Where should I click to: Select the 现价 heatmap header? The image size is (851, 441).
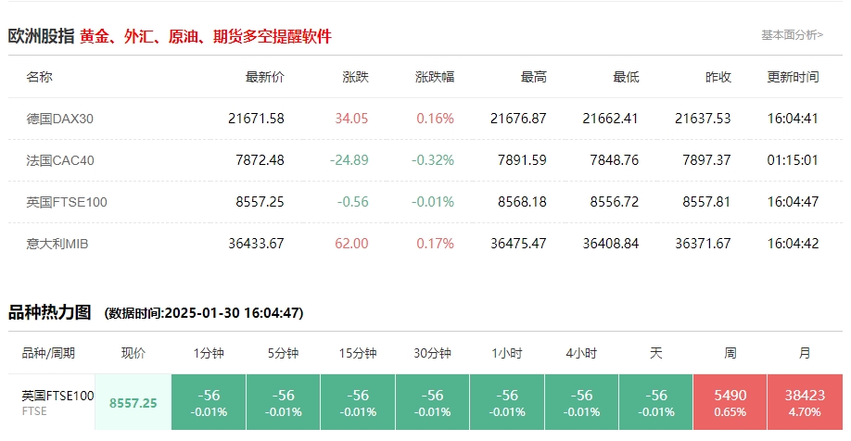[133, 354]
